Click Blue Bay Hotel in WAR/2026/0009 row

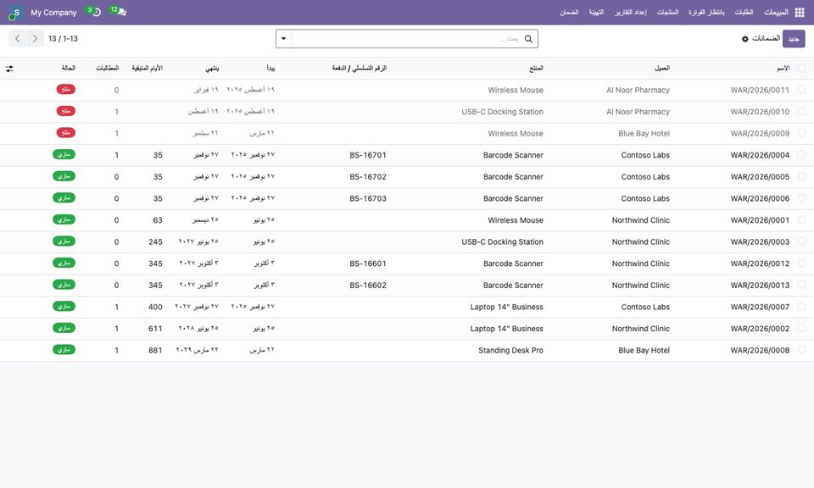click(644, 133)
